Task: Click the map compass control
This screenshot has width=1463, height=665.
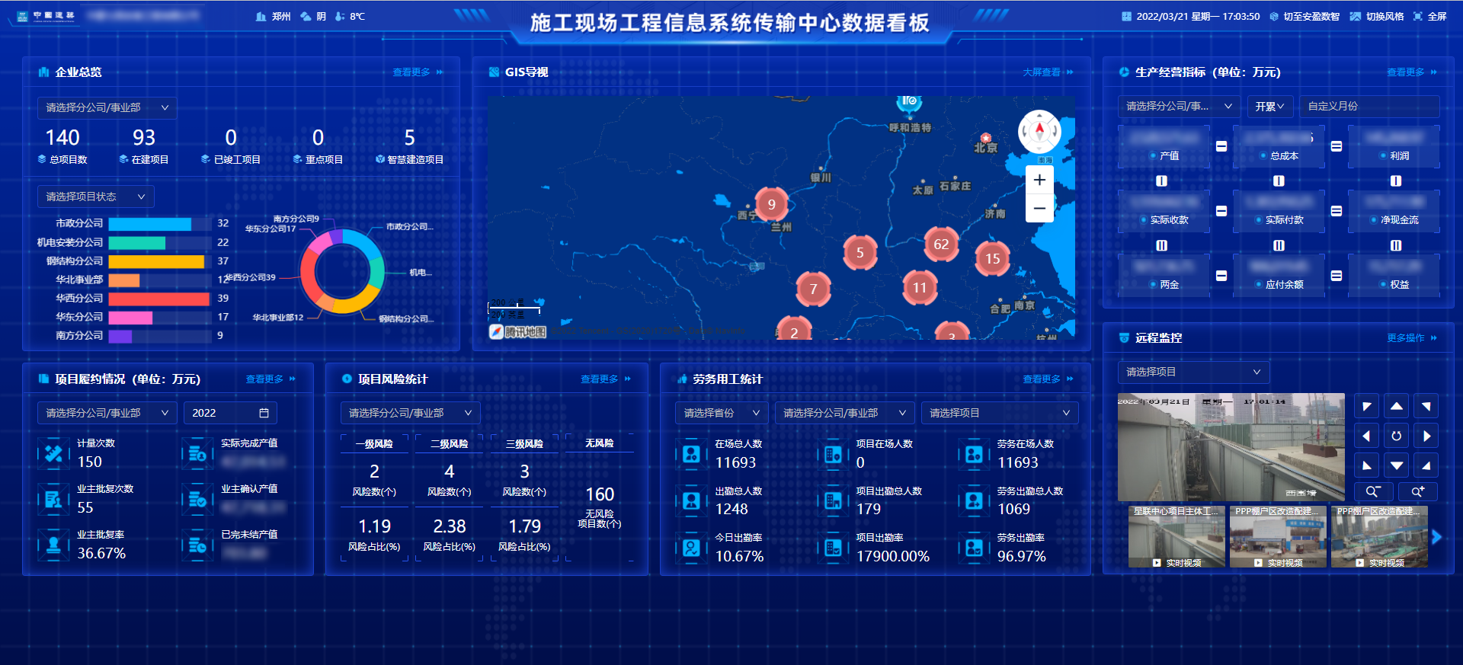Action: tap(1039, 131)
